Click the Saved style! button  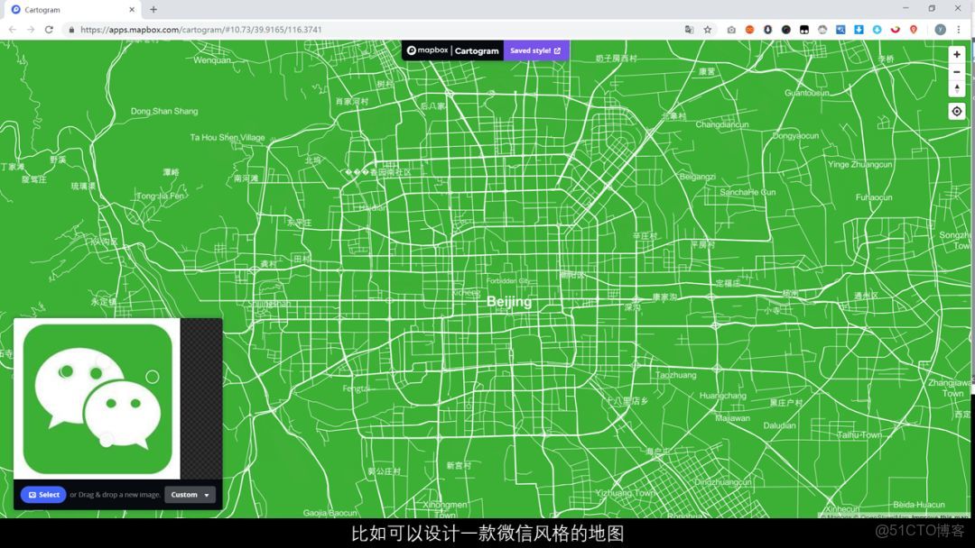[536, 50]
